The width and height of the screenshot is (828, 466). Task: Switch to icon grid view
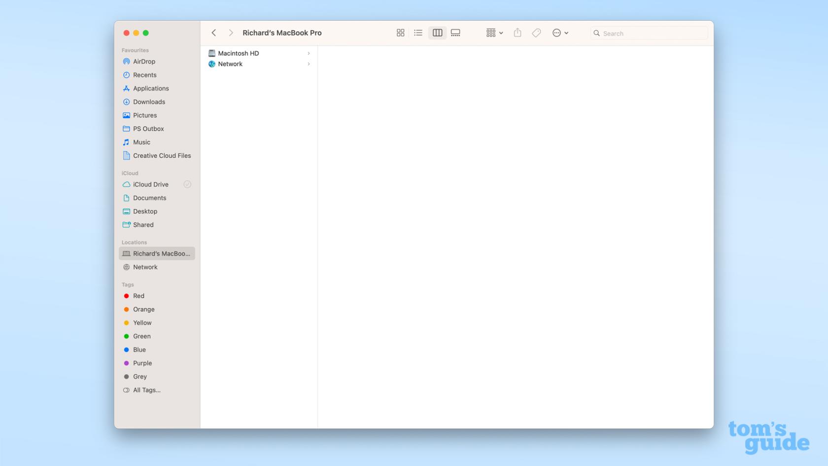point(400,33)
